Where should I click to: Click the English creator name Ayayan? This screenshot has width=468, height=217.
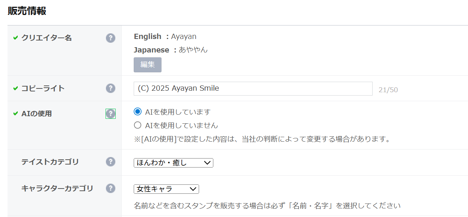click(184, 36)
